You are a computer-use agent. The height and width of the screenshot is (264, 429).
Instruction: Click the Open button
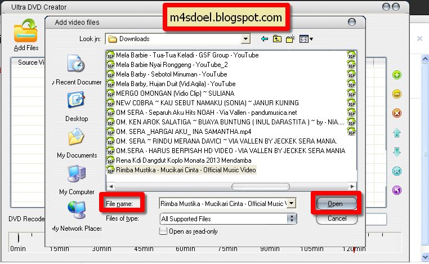(336, 204)
